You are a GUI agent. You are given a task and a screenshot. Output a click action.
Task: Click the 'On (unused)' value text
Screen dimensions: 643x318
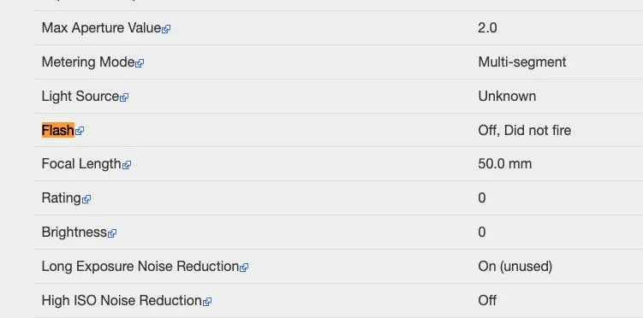coord(515,267)
